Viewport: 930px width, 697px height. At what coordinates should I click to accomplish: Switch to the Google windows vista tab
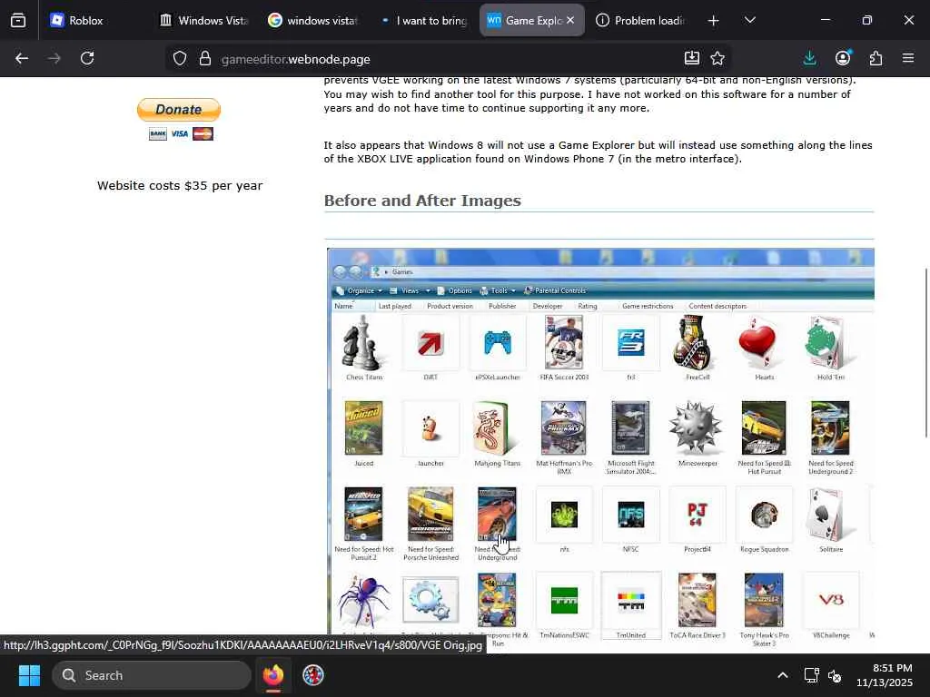click(312, 21)
